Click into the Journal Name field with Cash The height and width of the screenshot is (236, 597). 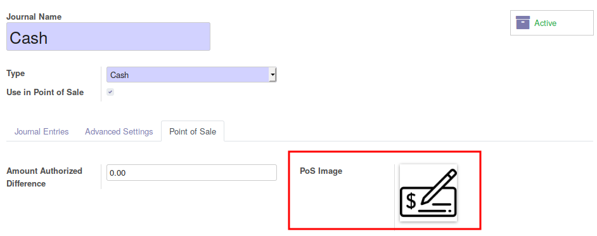coord(108,37)
